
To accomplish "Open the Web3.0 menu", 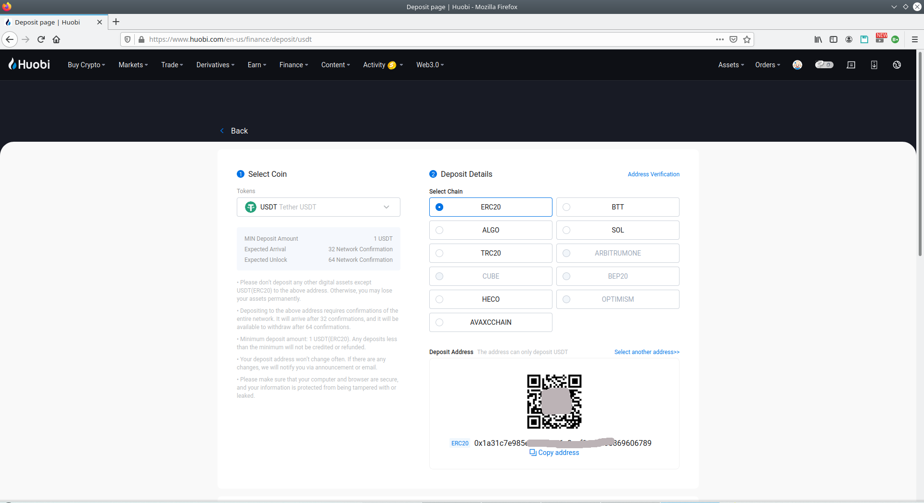I will (x=430, y=65).
